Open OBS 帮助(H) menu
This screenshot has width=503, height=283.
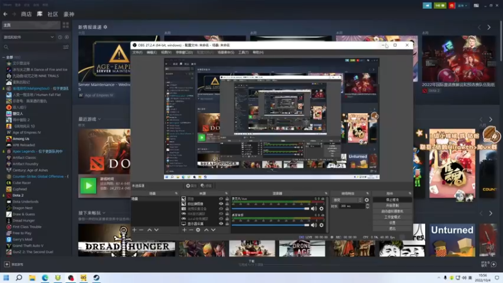(258, 52)
